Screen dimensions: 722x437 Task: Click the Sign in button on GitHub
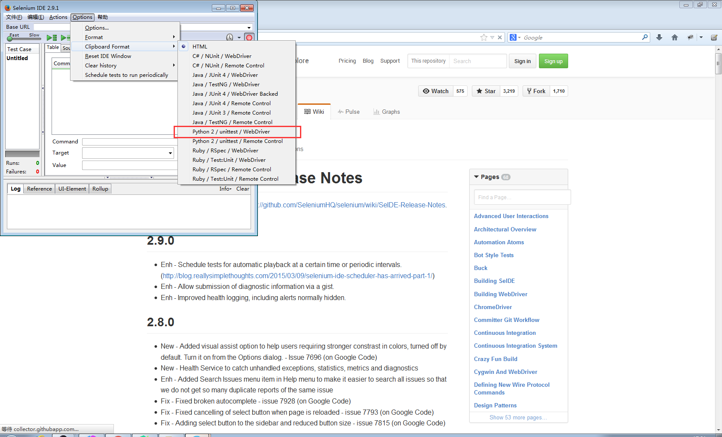click(x=522, y=61)
